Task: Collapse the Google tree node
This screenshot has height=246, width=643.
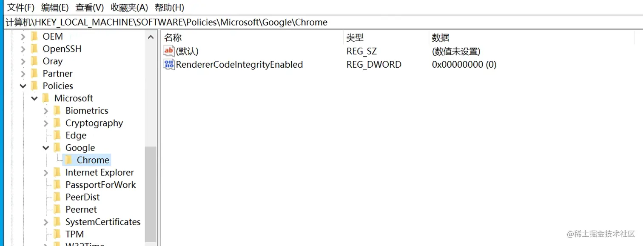Action: click(46, 148)
